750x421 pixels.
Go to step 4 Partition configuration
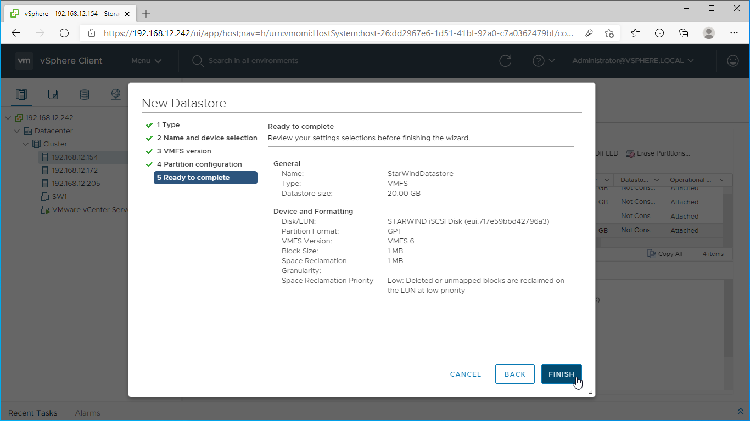199,164
